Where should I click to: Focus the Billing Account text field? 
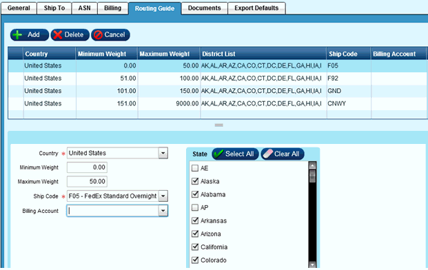point(113,211)
